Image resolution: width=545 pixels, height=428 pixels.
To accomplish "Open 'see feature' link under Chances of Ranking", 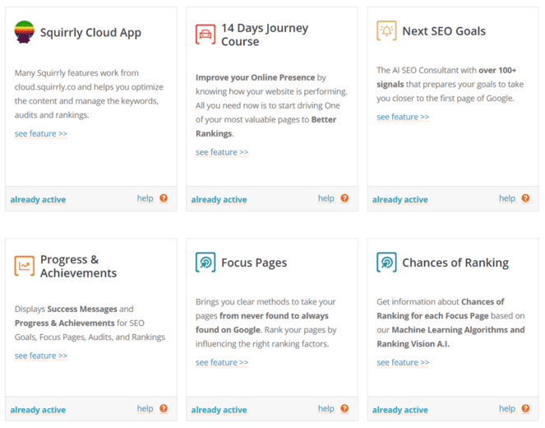I will (403, 362).
